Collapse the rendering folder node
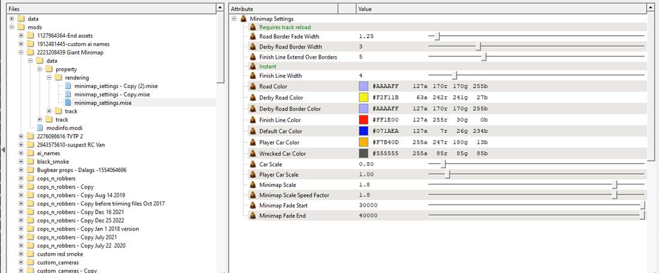659x273 pixels. coord(49,78)
